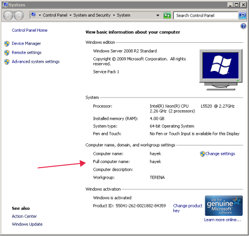
Task: Click the TERENA workgroup value
Action: point(157,178)
